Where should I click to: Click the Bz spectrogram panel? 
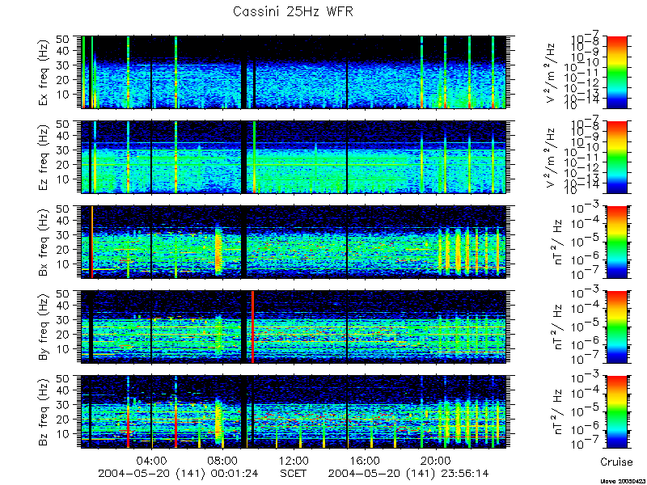(x=294, y=412)
